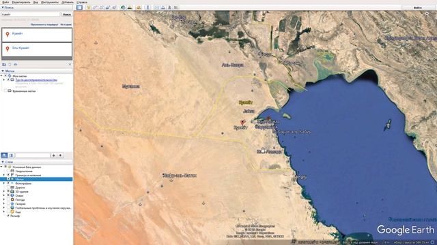Screen dimensions: 437x245
Task: Toggle the Погода layer checkbox
Action: click(8, 199)
